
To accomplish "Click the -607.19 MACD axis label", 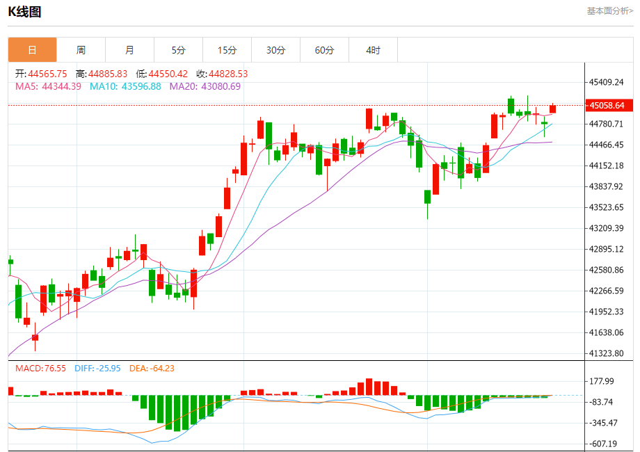I will tap(603, 444).
